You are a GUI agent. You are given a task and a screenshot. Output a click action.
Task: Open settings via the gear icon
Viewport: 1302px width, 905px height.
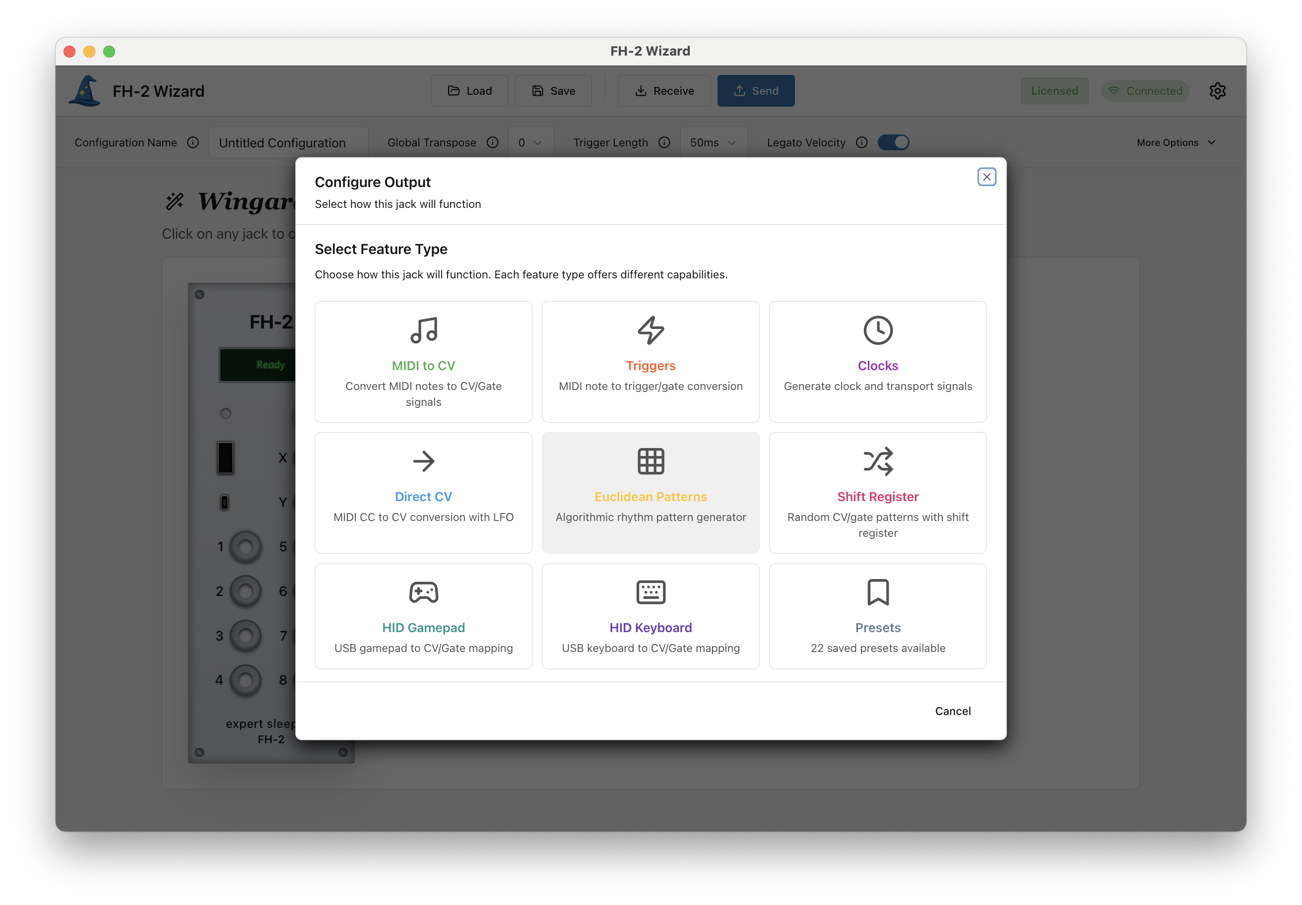[x=1217, y=91]
